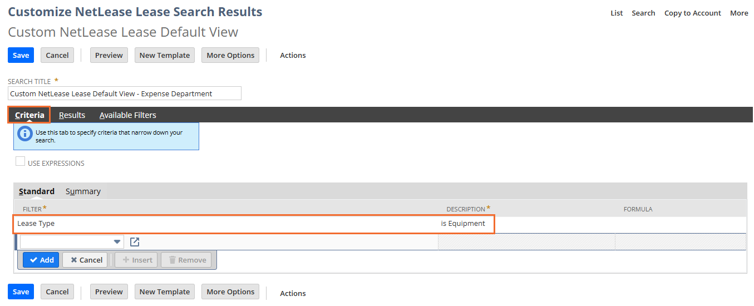Viewport: 754px width, 306px height.
Task: Open the top Actions menu
Action: tap(293, 55)
